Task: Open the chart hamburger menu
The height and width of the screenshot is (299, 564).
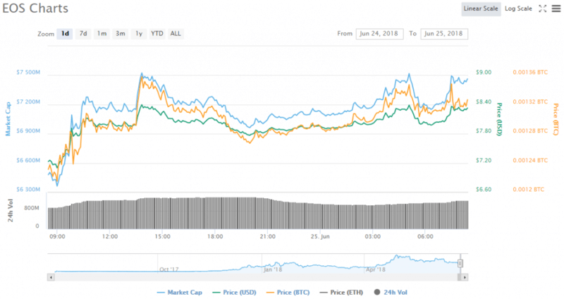Action: [555, 8]
